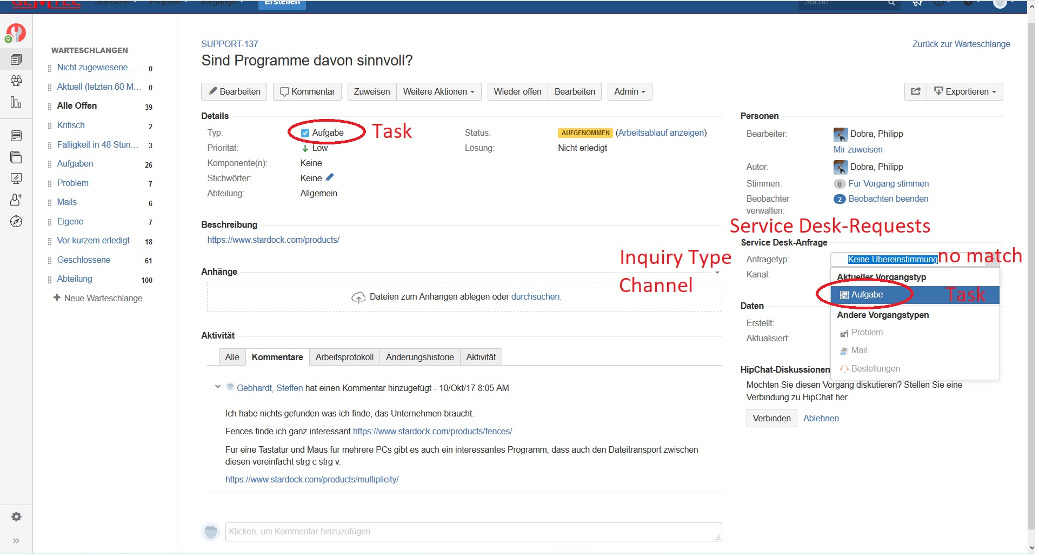This screenshot has width=1039, height=556.
Task: Open the Customers group icon in sidebar
Action: 16,81
